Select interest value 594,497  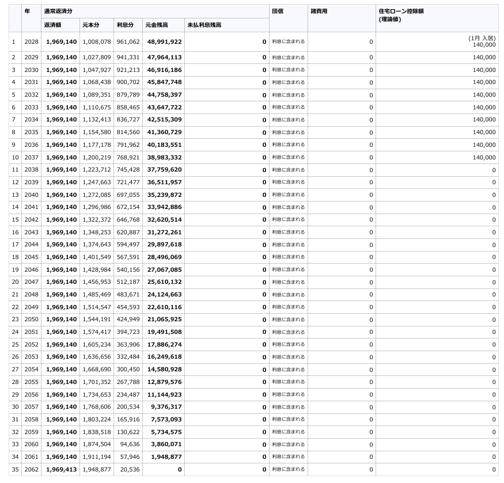click(128, 245)
